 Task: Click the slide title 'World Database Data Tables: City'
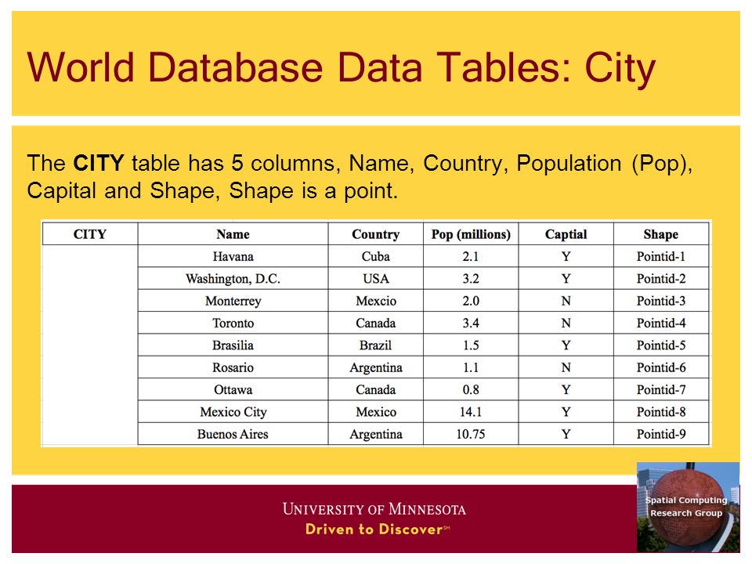tap(341, 68)
